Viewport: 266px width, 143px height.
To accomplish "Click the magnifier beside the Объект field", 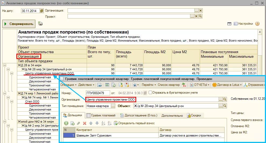I will point(225,106).
